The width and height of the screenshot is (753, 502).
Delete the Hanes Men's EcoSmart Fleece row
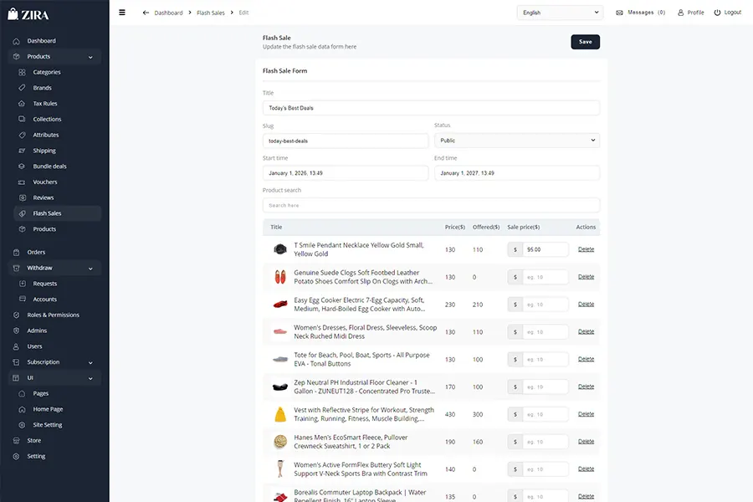click(x=586, y=441)
